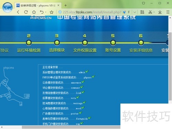Image resolution: width=172 pixels, height=129 pixels.
Task: Click the wap module success line
Action: [63, 123]
